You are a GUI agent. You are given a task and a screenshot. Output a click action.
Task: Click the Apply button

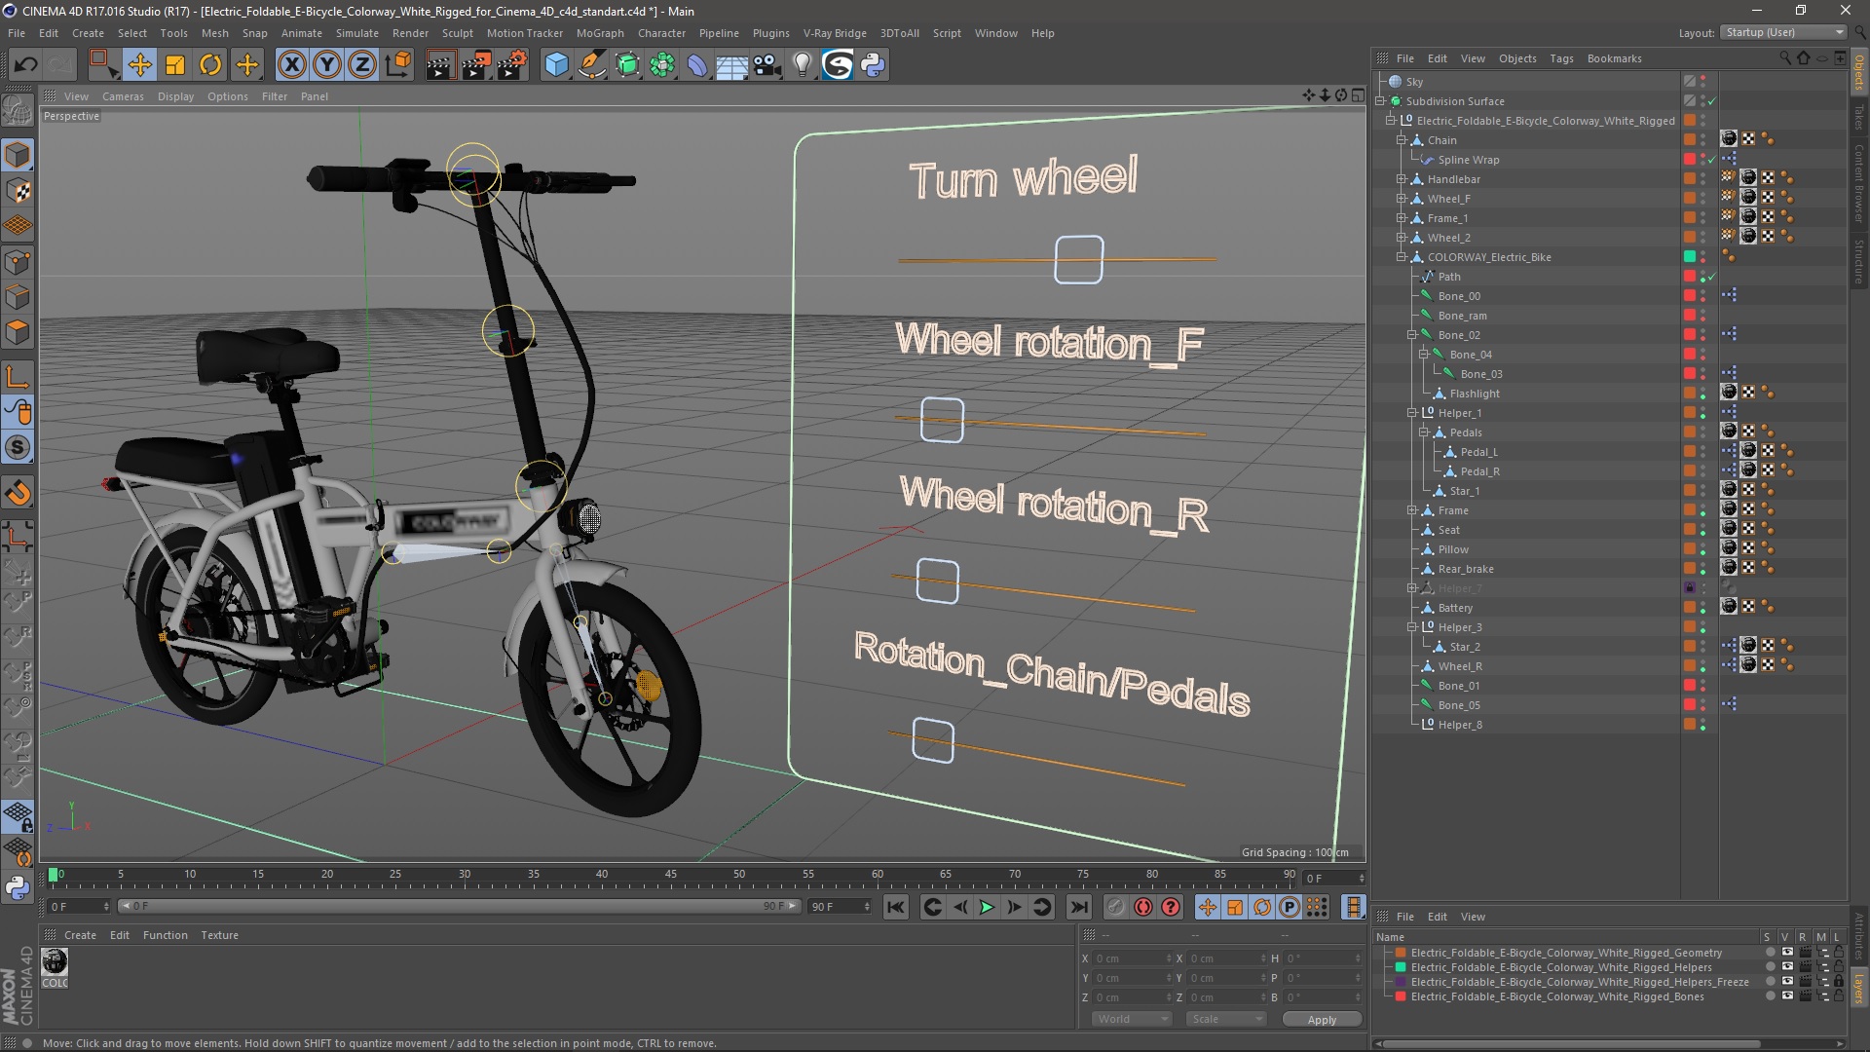tap(1322, 1019)
